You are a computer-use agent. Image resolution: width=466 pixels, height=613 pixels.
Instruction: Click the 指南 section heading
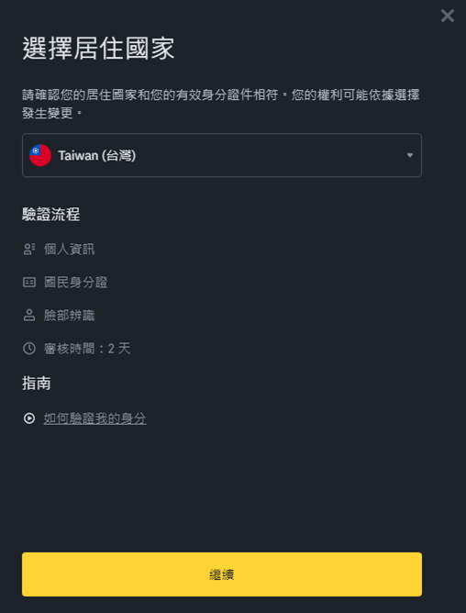[37, 384]
